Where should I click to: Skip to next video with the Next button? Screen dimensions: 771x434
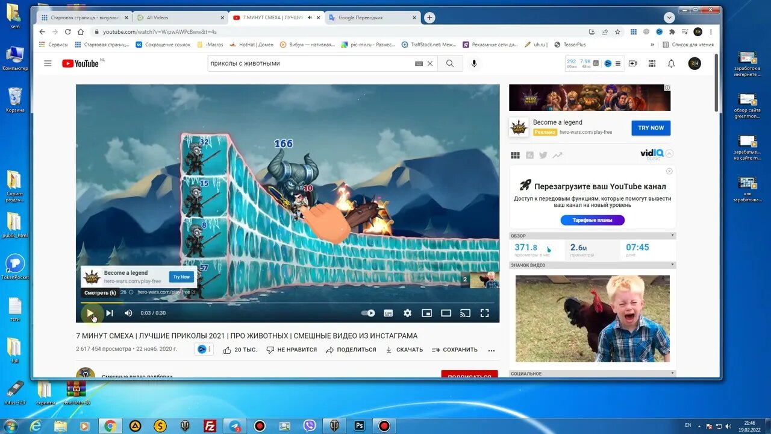coord(109,313)
